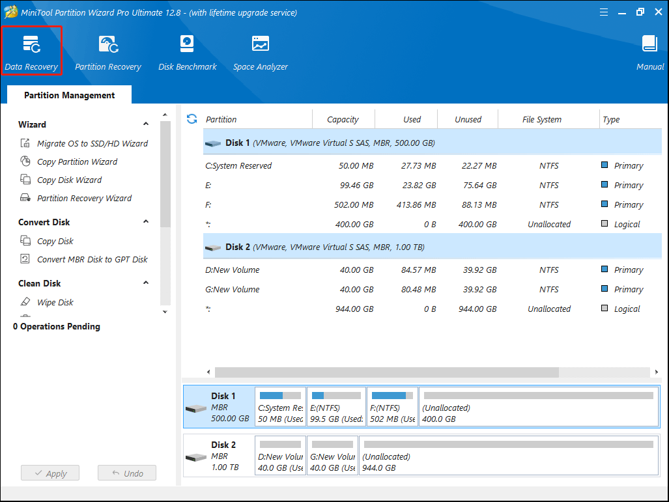Screen dimensions: 669x502
Task: Collapse the Wizard section
Action: pos(146,124)
